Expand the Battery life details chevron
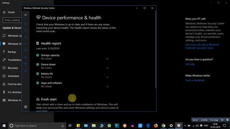This screenshot has height=129, width=230. click(107, 77)
